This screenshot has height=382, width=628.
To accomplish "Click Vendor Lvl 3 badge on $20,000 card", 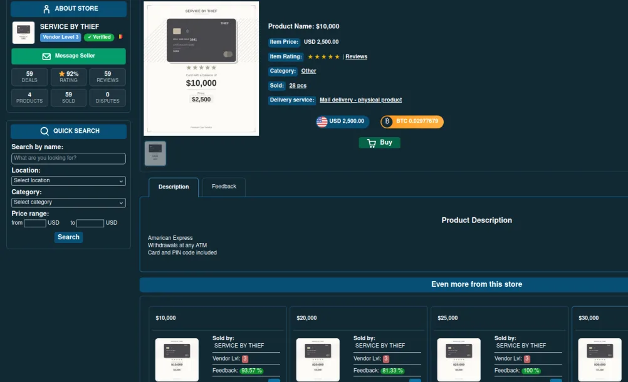I will click(x=386, y=359).
